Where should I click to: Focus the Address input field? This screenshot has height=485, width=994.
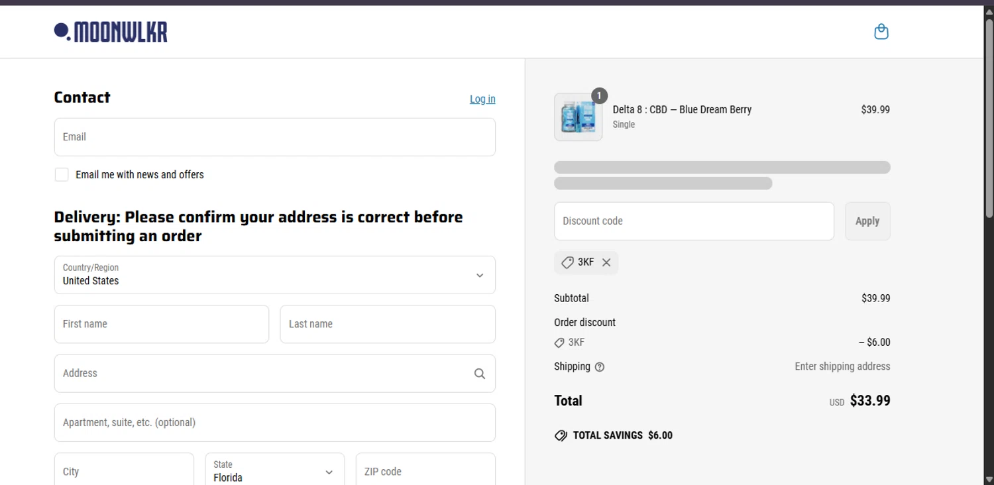click(274, 374)
